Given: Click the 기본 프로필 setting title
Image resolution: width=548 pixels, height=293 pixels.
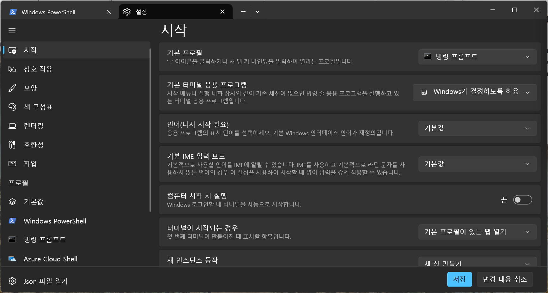Looking at the screenshot, I should [185, 53].
